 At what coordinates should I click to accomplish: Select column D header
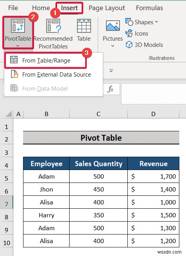[x=153, y=114]
